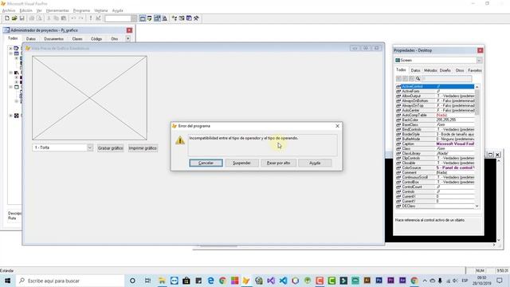Switch to Documentos tab in project manager
This screenshot has width=510, height=287.
pyautogui.click(x=54, y=39)
